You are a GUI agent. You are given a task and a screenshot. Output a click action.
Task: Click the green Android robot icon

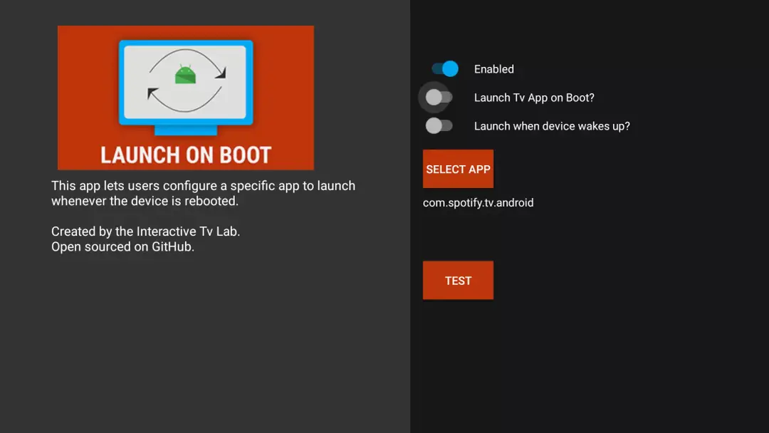[185, 74]
